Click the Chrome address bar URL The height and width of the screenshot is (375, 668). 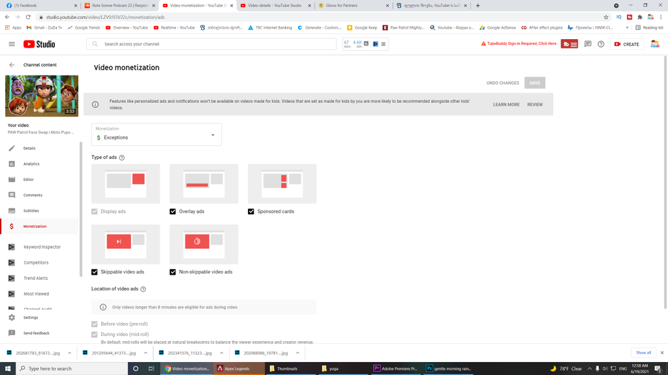(x=105, y=17)
